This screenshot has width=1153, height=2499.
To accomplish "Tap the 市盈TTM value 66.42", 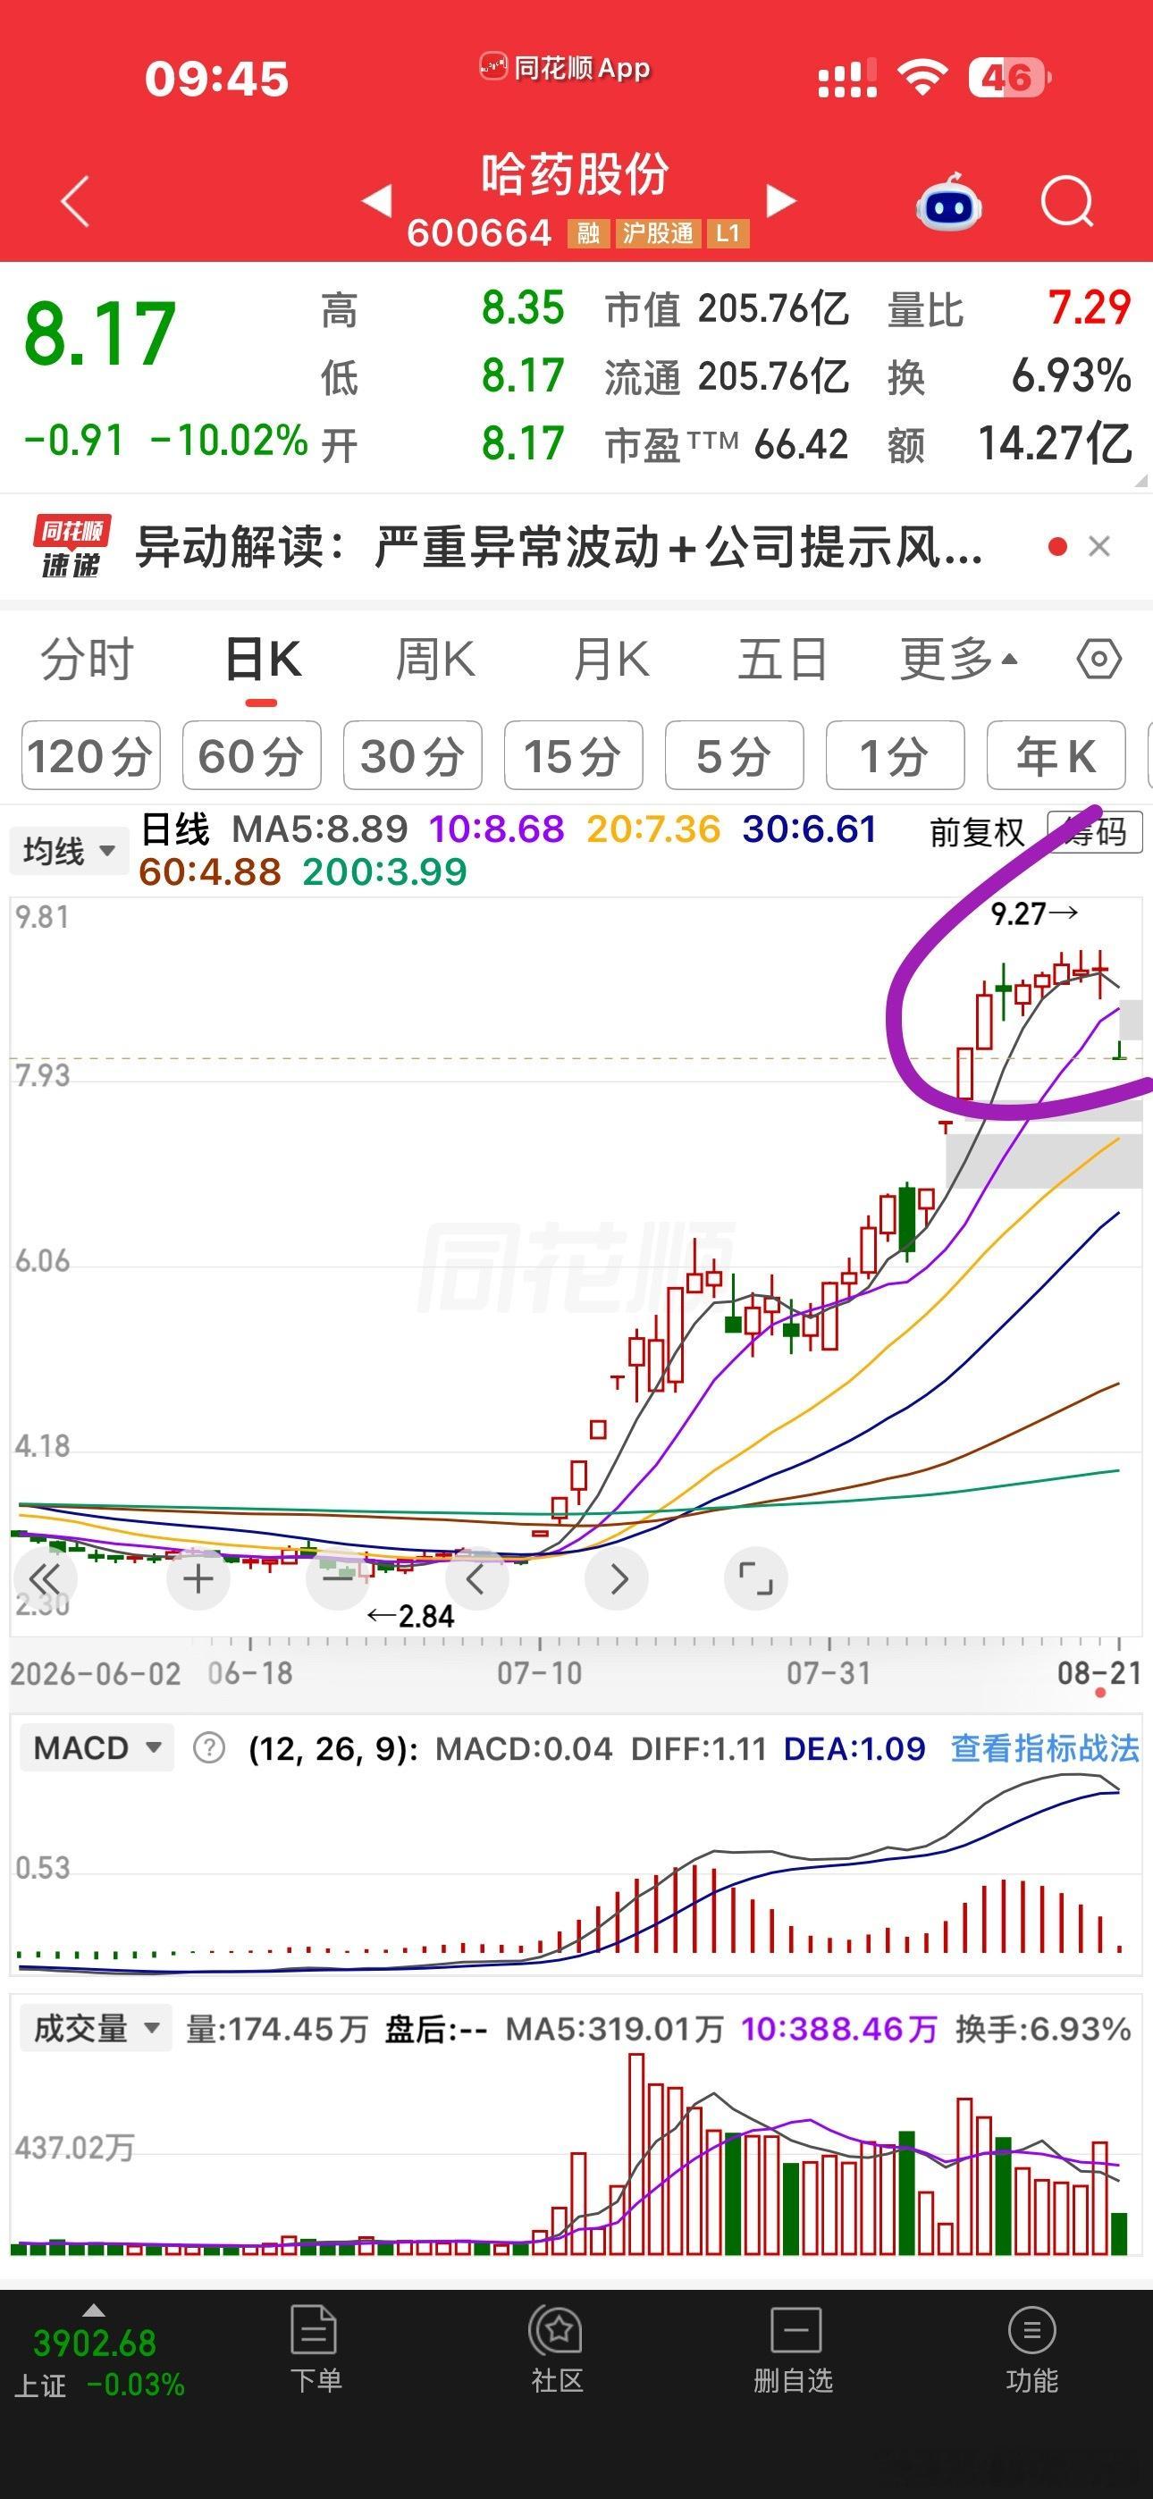I will coord(801,444).
